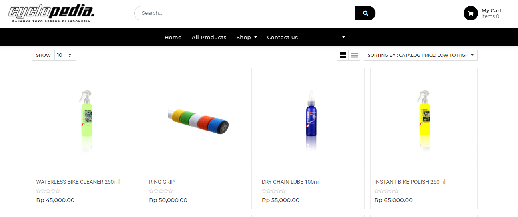Switch to list view layout
This screenshot has height=217, width=518.
click(354, 55)
